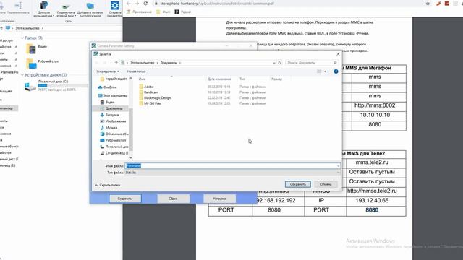Select гордайсоздает folder in dialog sidebar
Image resolution: width=463 pixels, height=260 pixels.
pyautogui.click(x=114, y=79)
